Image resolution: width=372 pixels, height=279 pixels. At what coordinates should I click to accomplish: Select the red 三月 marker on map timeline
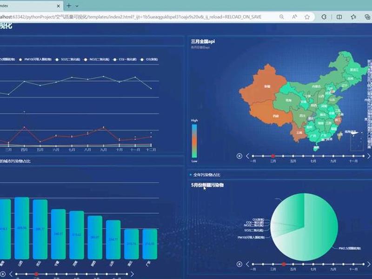[273, 156]
